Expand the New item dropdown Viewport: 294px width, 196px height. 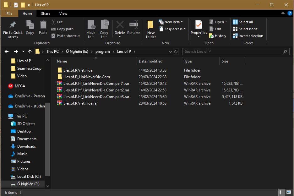(x=171, y=22)
